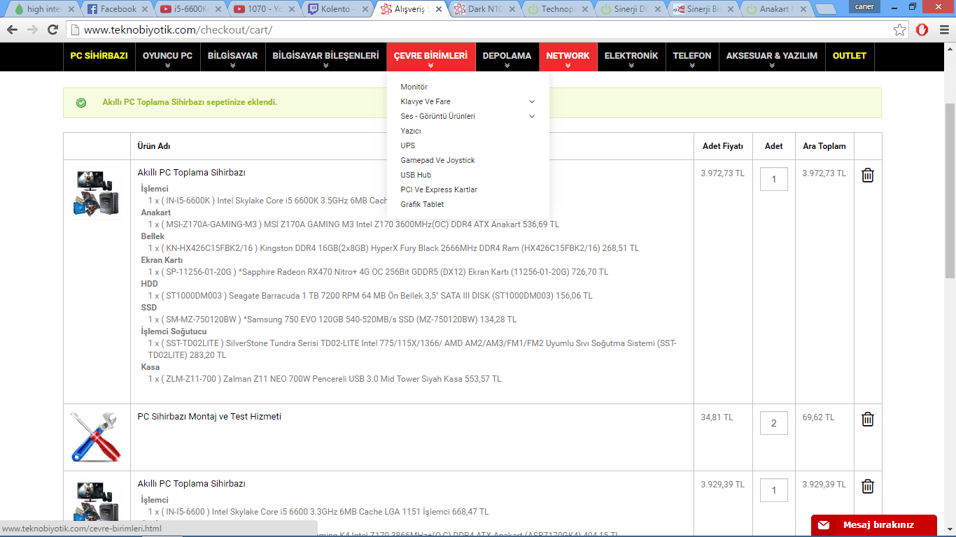Click the Seagate Barracuda 1 TB line

(x=370, y=296)
